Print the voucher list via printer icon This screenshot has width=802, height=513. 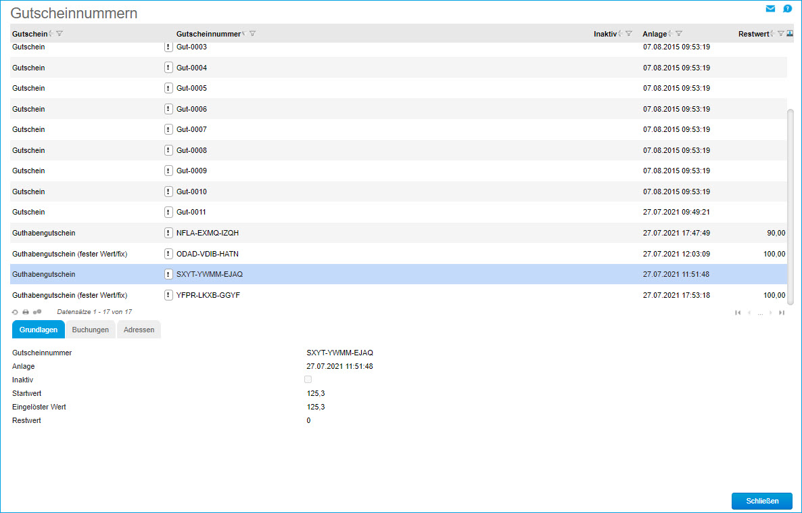point(26,312)
